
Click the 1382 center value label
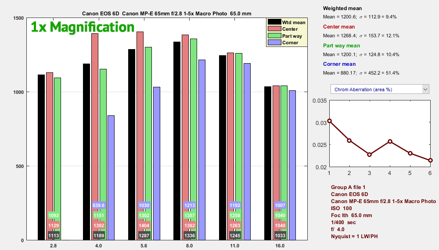click(x=190, y=225)
